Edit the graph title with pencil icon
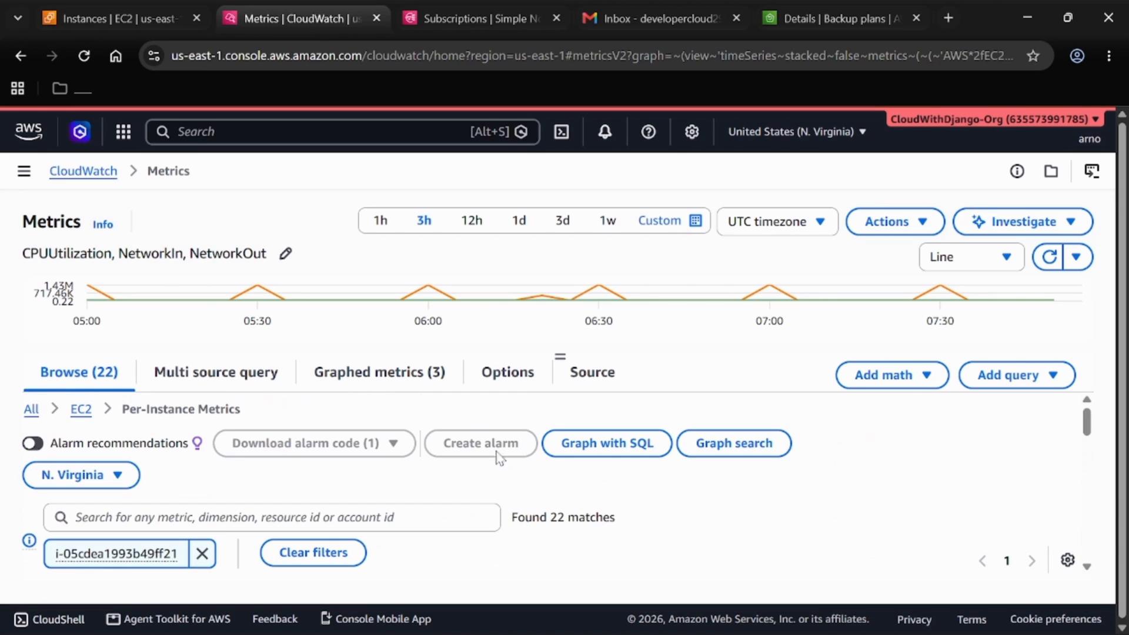This screenshot has height=635, width=1129. [285, 253]
